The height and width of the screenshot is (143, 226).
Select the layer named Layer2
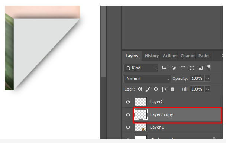pos(156,102)
